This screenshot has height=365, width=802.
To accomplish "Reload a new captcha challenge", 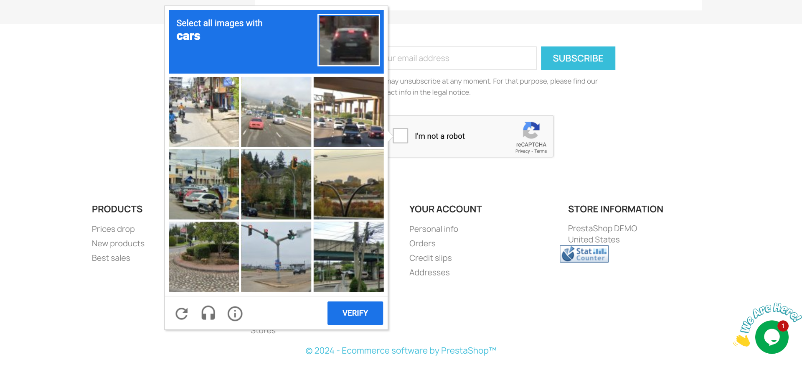I will (182, 314).
